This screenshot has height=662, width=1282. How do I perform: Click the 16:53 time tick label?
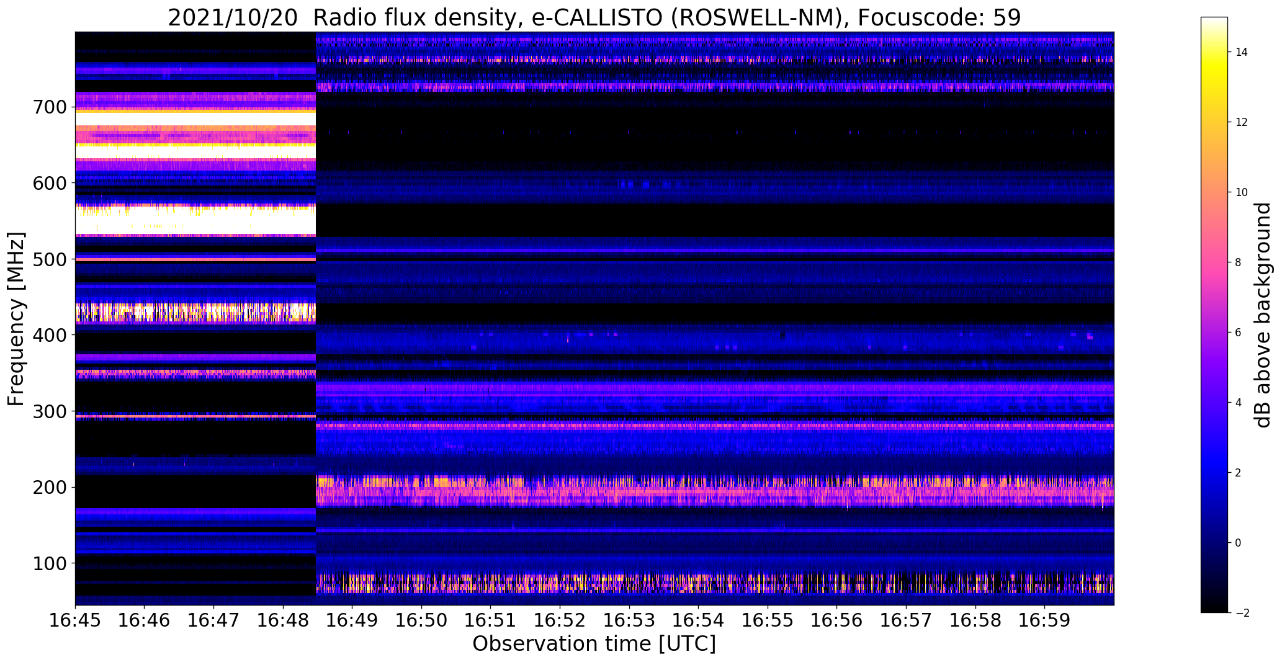click(629, 620)
